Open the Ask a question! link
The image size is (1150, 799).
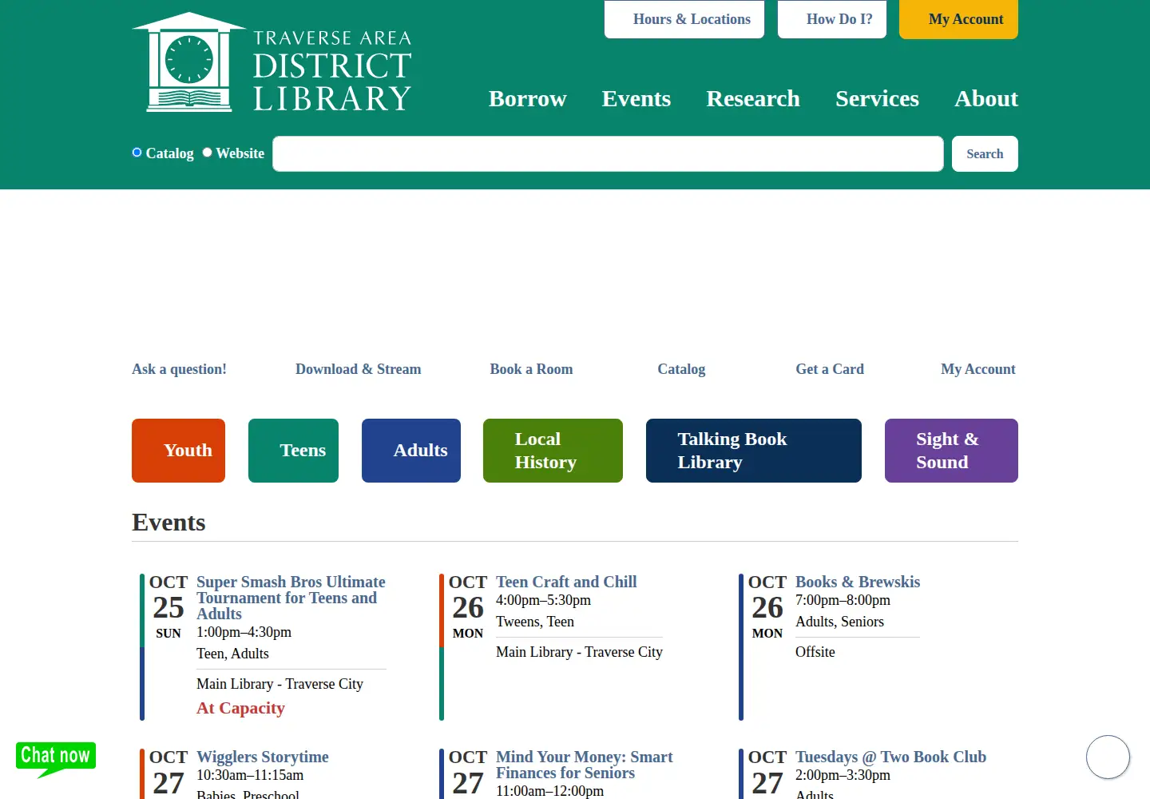pos(179,369)
